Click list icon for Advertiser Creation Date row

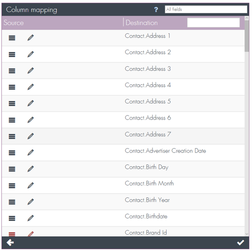[12, 153]
